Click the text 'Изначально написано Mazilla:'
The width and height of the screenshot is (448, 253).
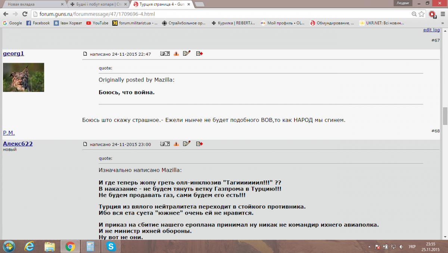coord(140,170)
